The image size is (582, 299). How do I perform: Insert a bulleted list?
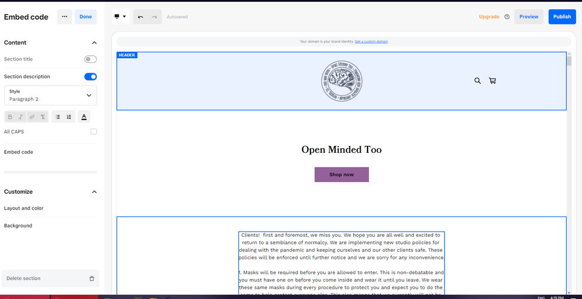click(x=58, y=117)
